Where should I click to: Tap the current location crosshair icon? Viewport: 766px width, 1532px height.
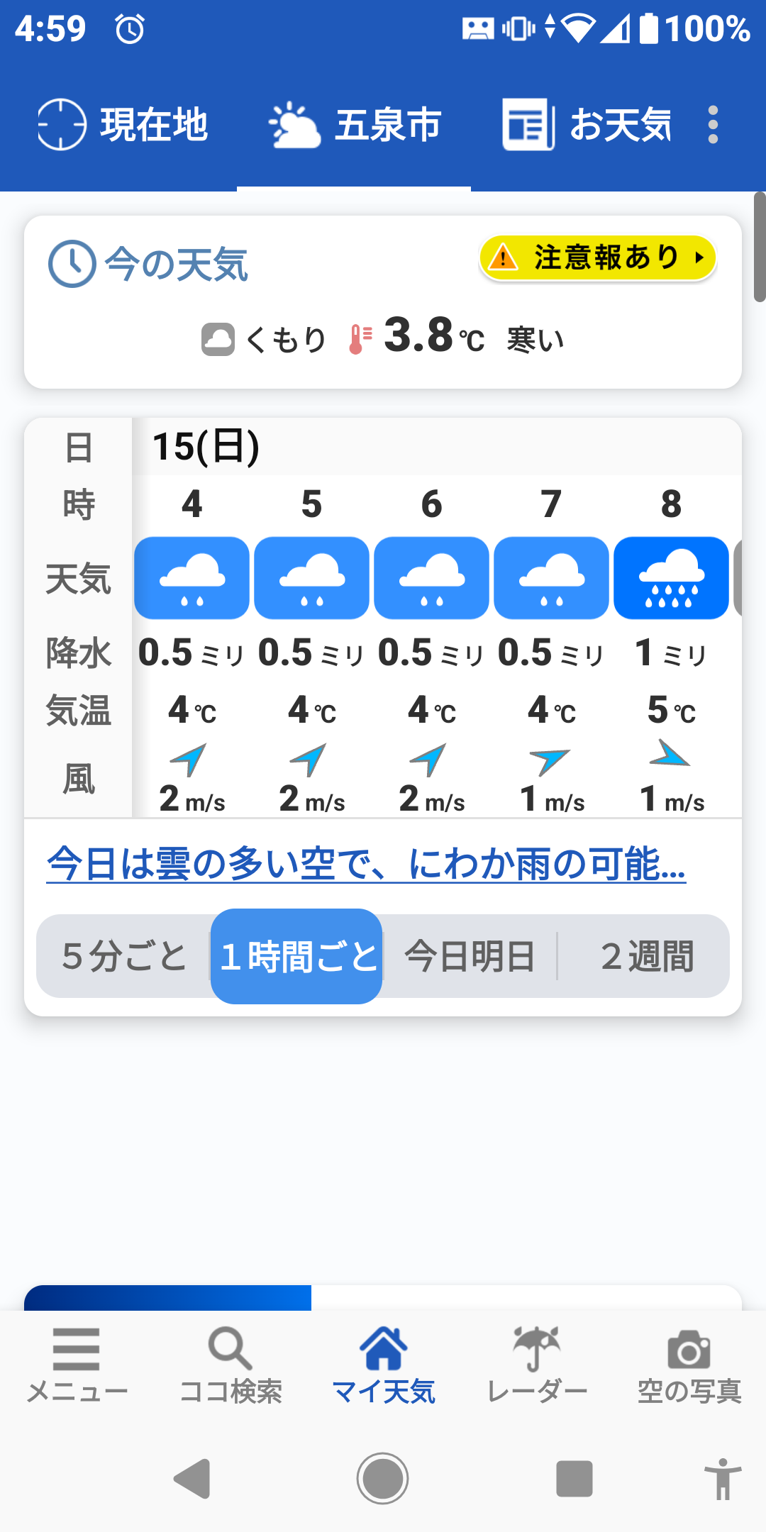pyautogui.click(x=62, y=125)
